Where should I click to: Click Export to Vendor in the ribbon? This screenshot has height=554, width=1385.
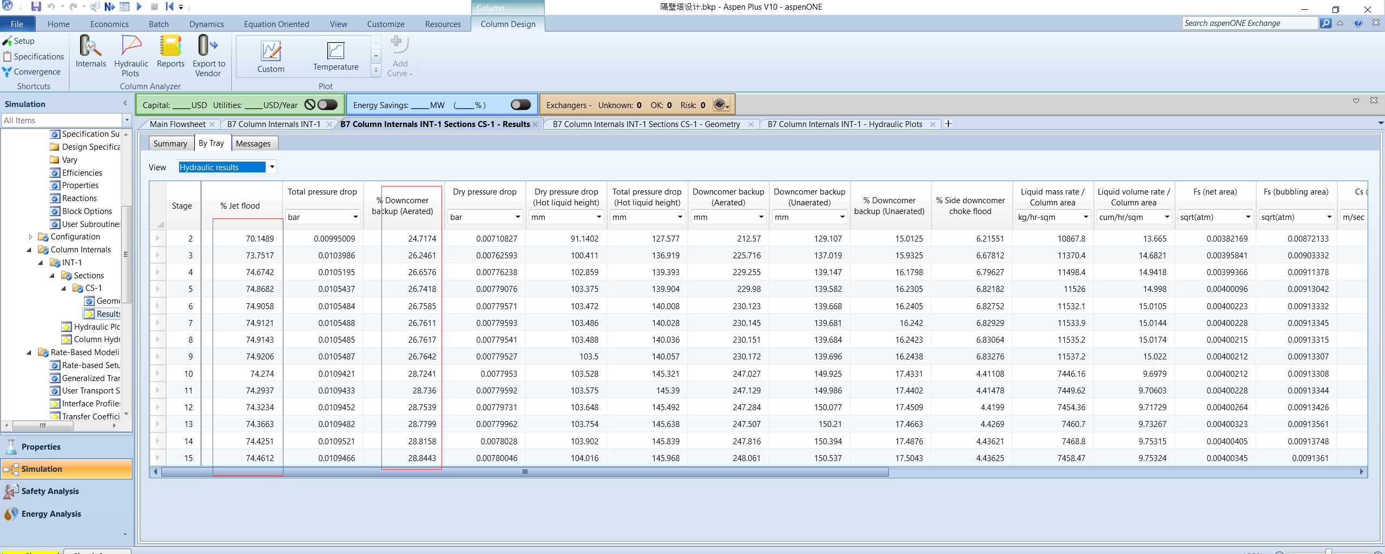point(208,56)
